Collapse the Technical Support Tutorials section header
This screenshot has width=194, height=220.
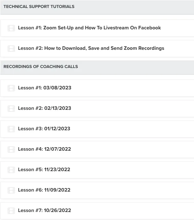pos(39,7)
